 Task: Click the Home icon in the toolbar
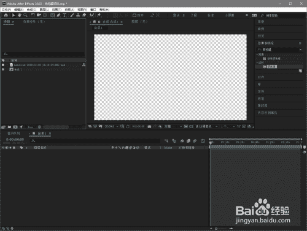pyautogui.click(x=6, y=15)
